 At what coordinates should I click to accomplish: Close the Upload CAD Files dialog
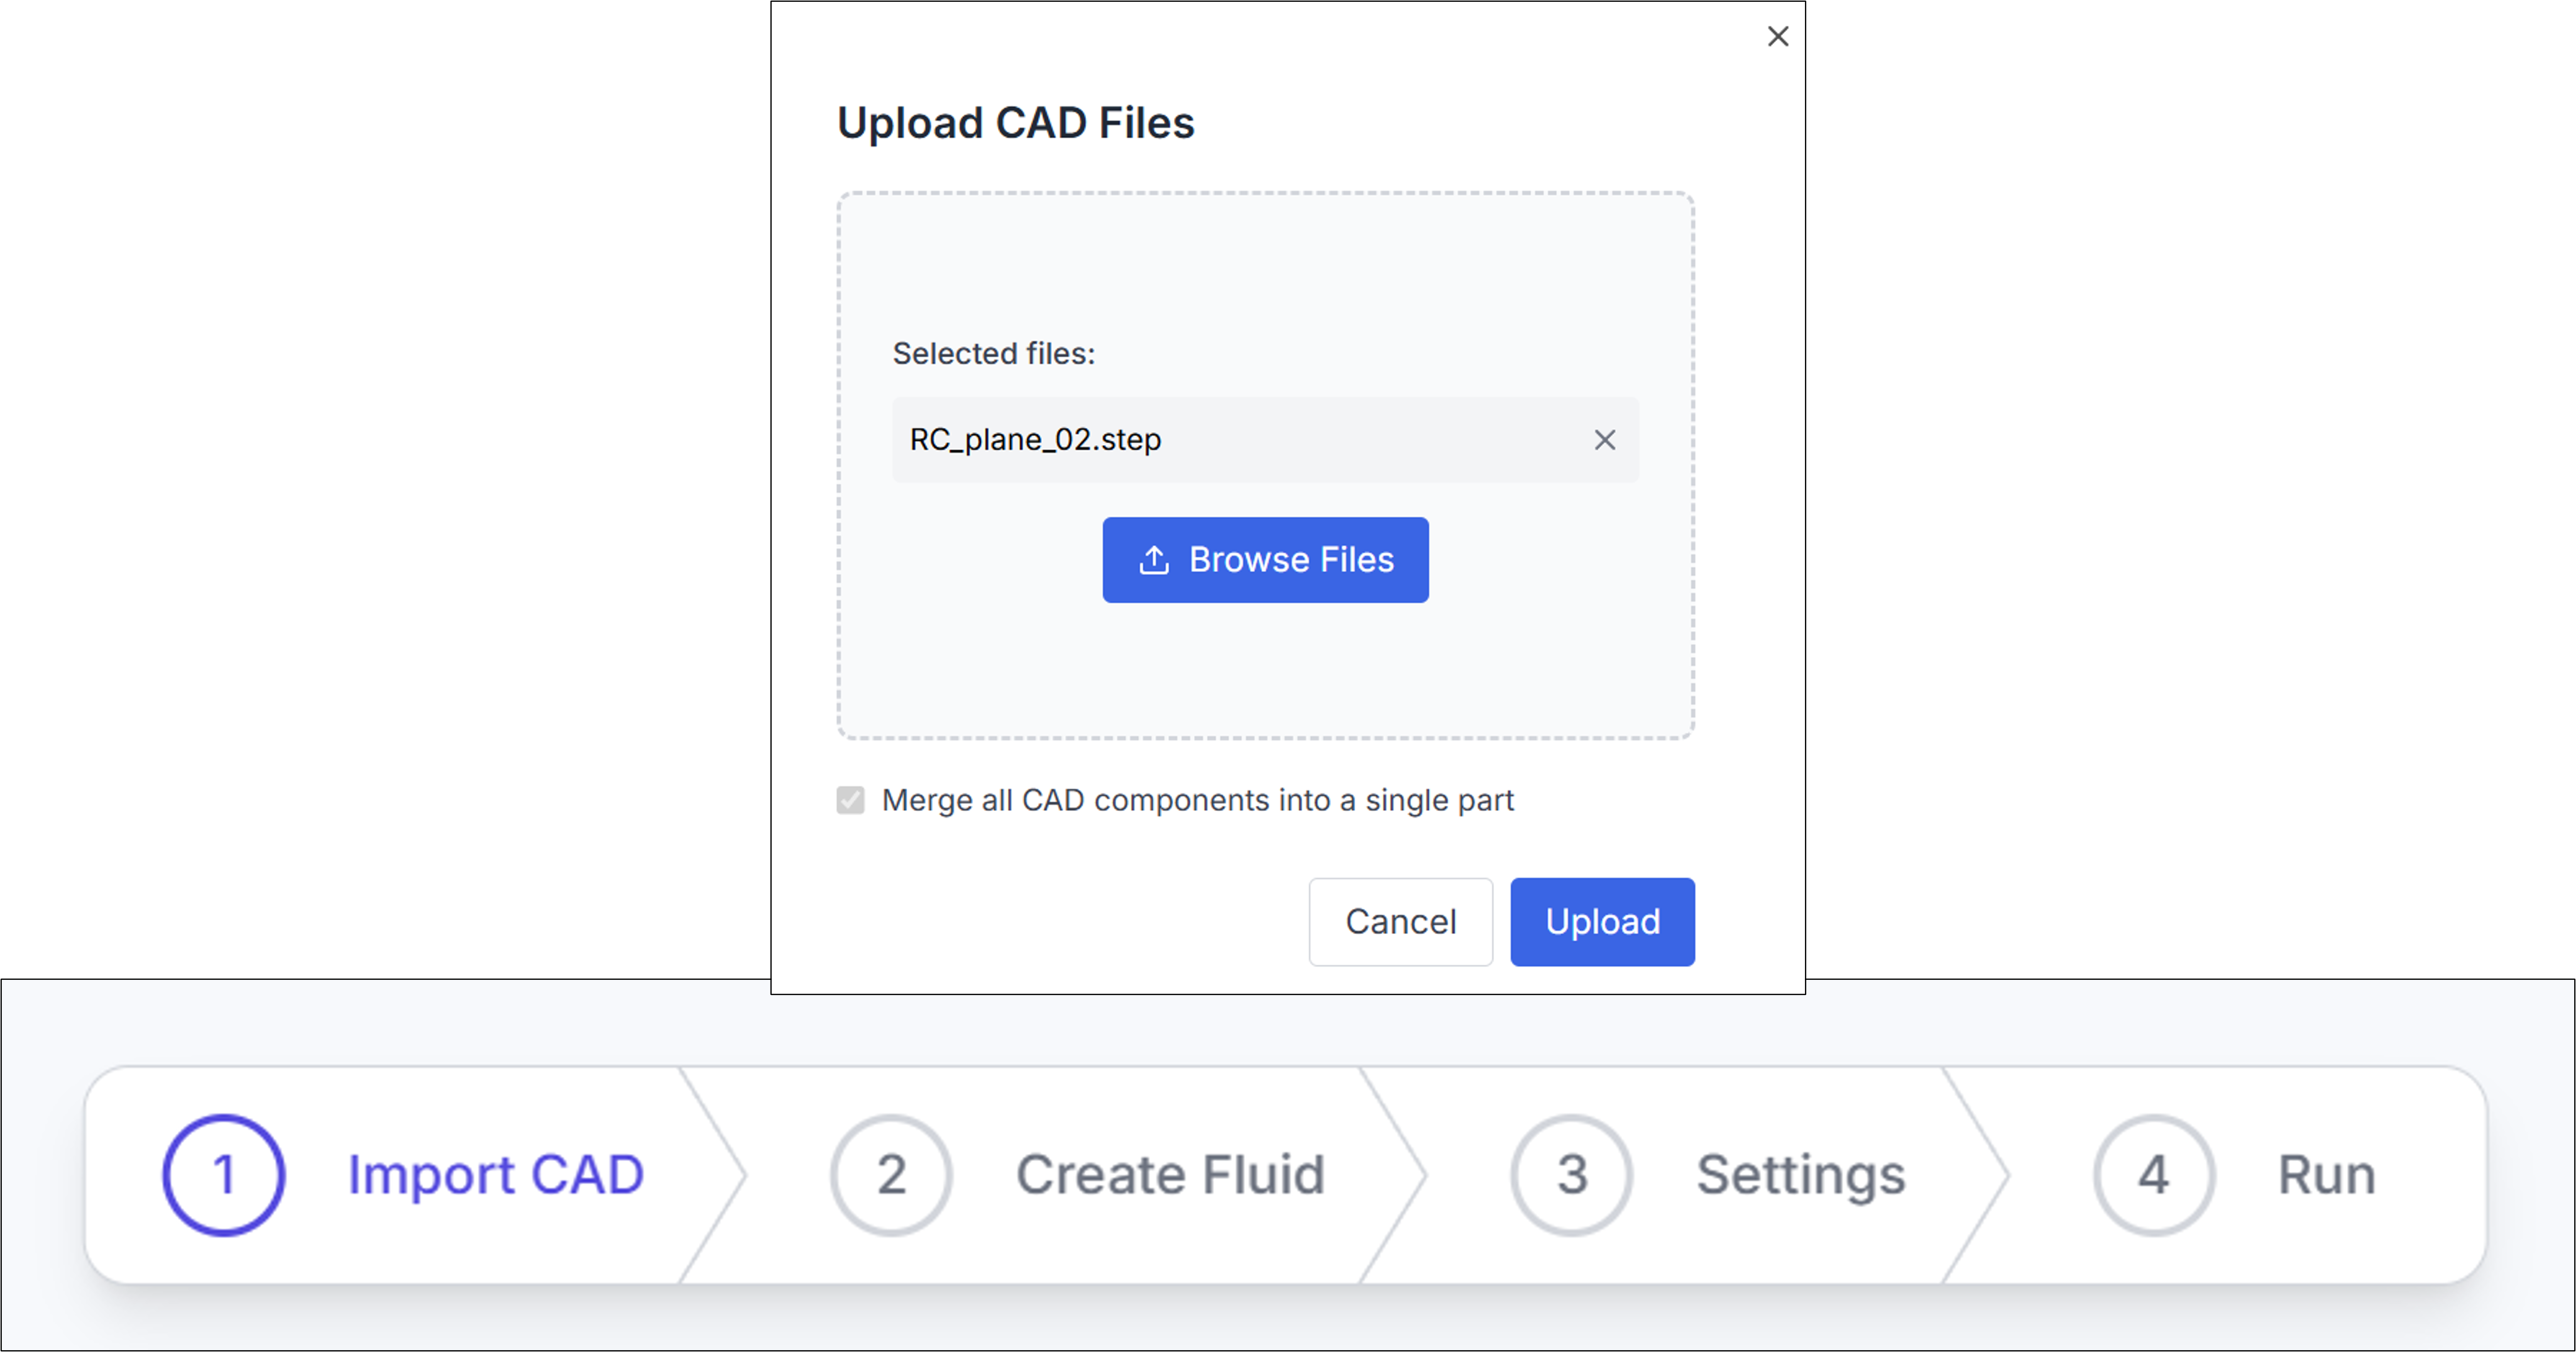(1778, 36)
